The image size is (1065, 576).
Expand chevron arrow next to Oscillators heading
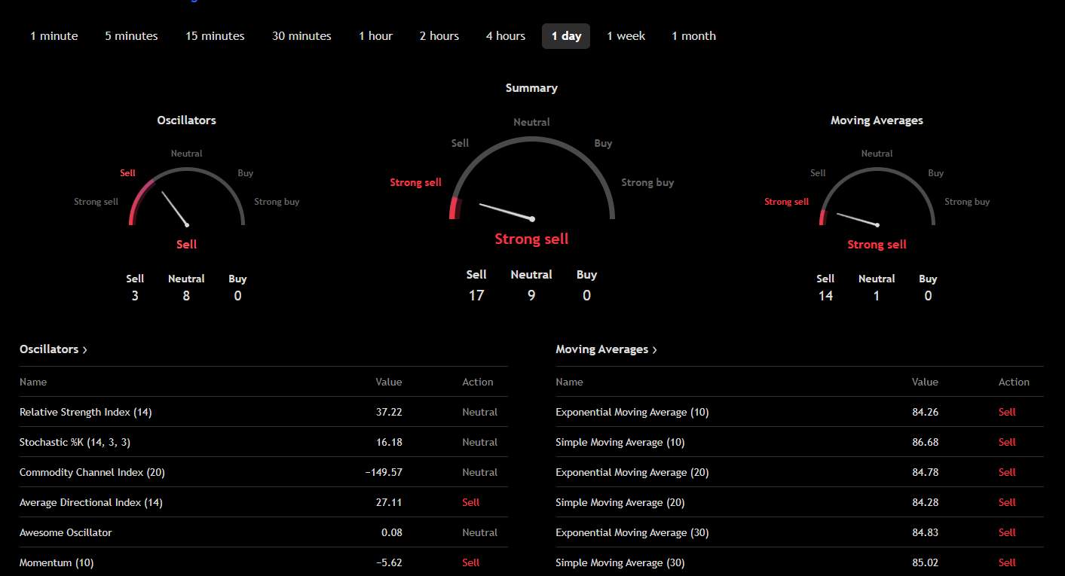(x=84, y=350)
